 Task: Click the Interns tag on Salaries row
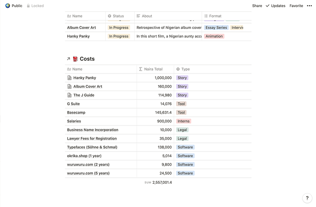click(x=183, y=121)
